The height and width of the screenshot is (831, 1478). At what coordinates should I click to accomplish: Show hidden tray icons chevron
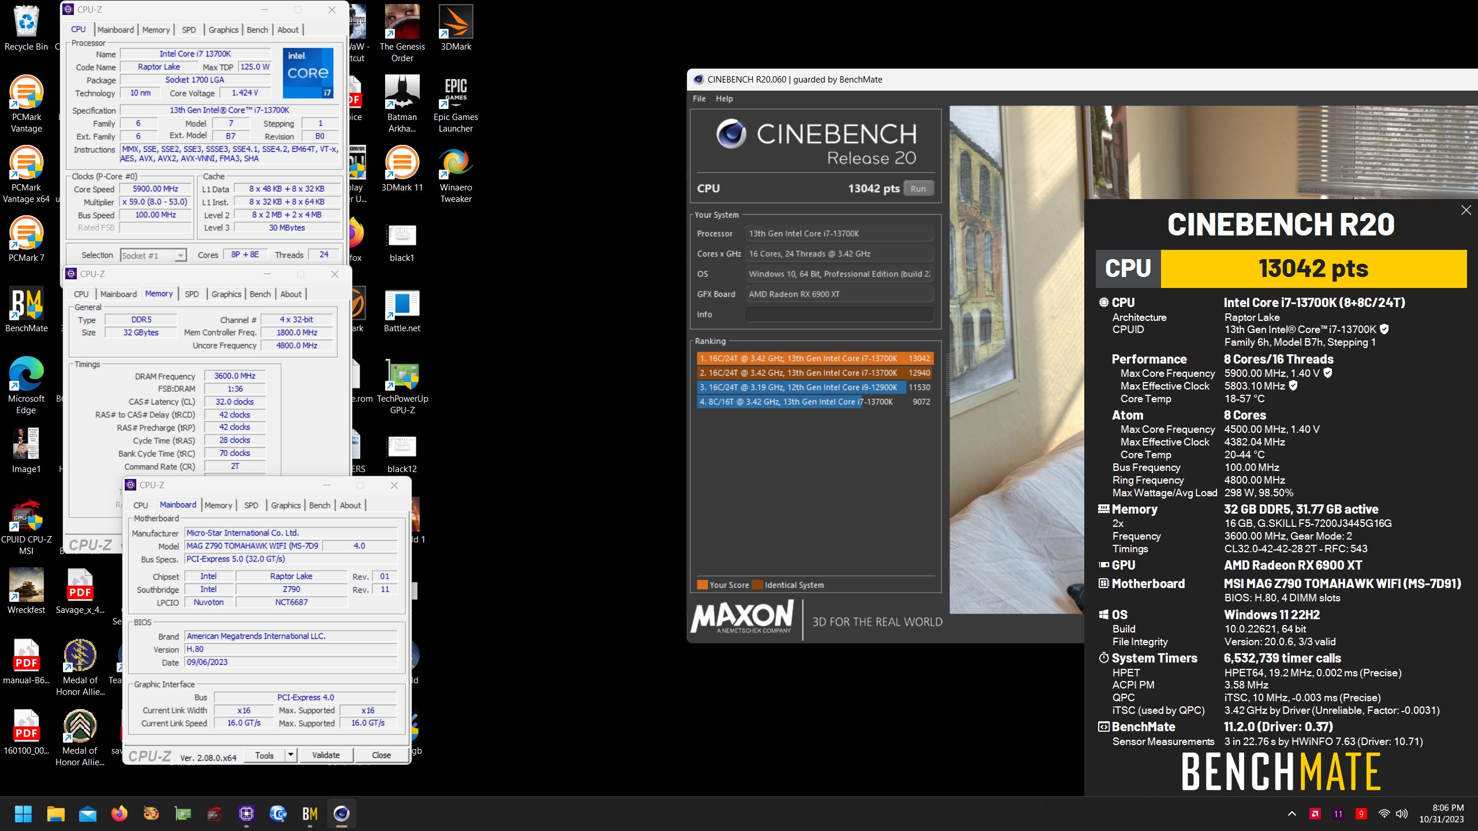(1292, 814)
